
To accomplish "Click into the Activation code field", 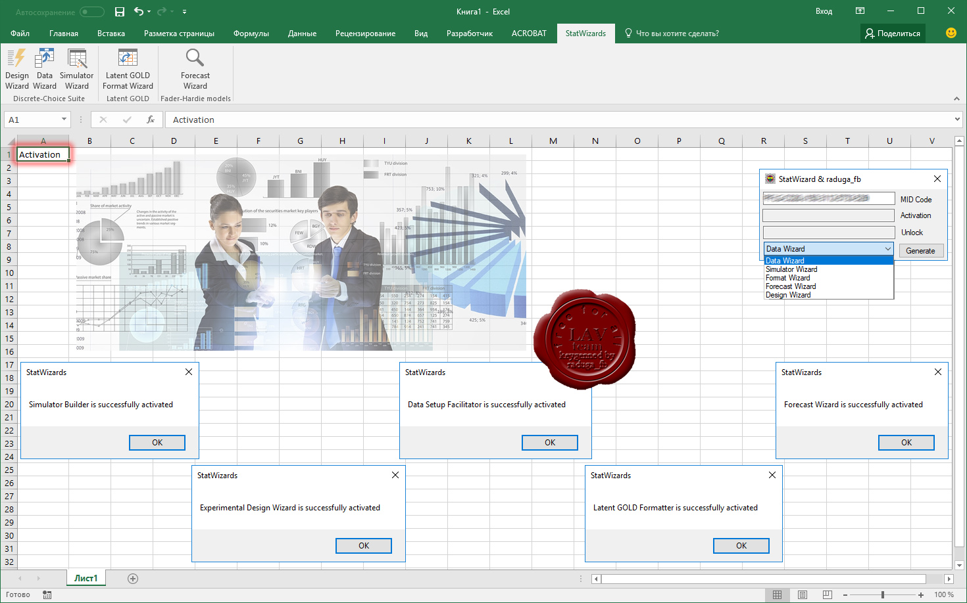I will tap(828, 215).
